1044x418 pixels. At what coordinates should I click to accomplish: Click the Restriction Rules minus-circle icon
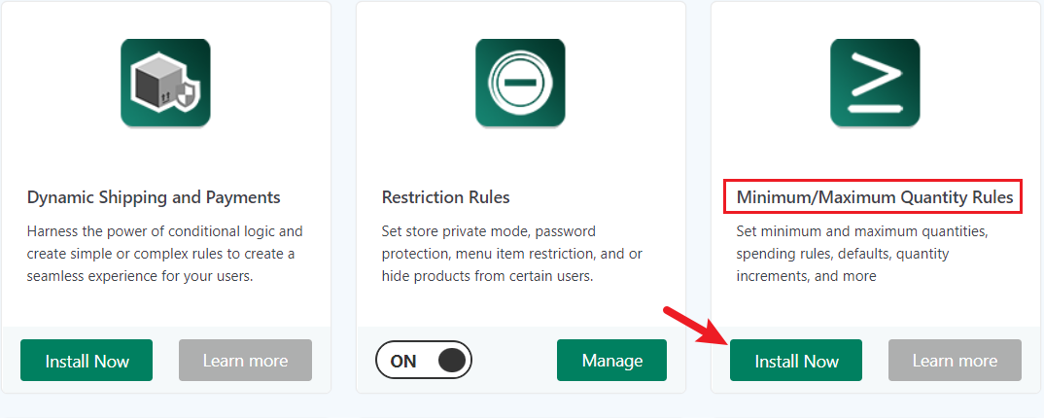pos(520,83)
